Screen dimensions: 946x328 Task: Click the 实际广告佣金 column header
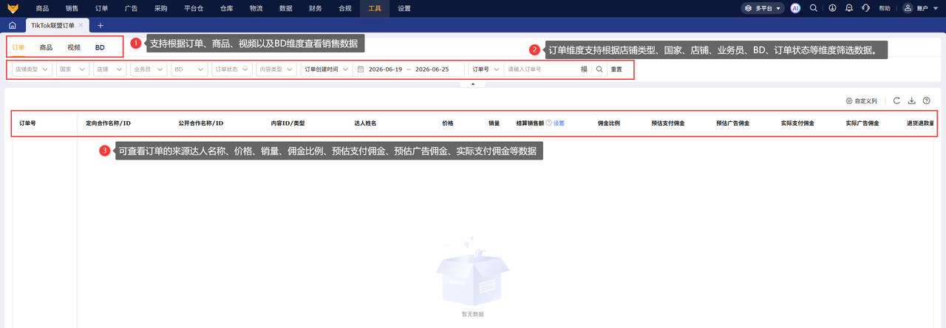[x=862, y=123]
